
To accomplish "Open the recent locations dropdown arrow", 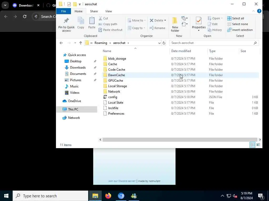I will (75, 43).
